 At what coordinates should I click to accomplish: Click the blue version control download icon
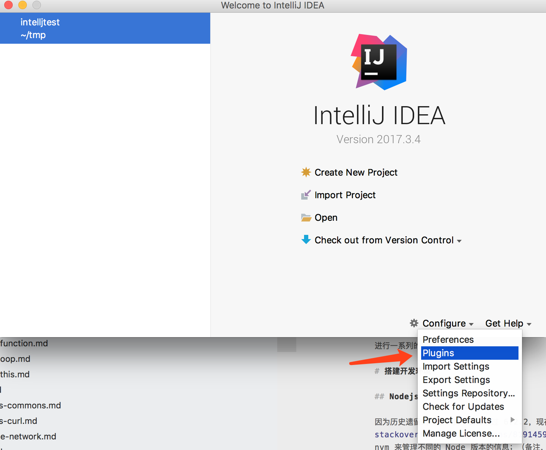coord(306,240)
